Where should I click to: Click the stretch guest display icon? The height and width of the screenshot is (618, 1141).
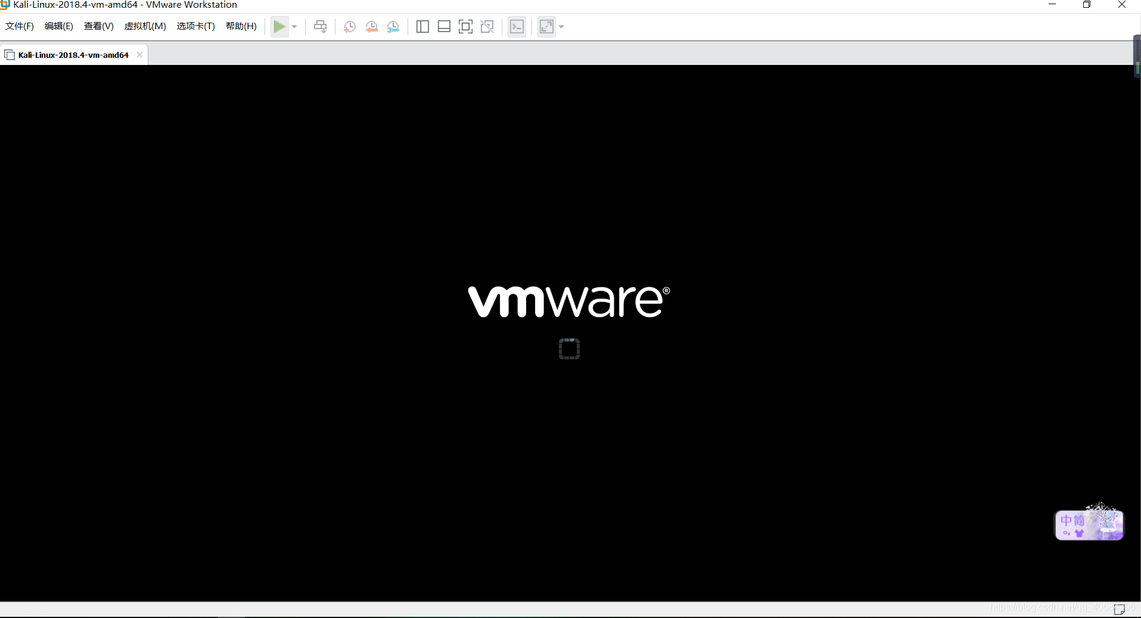click(546, 27)
